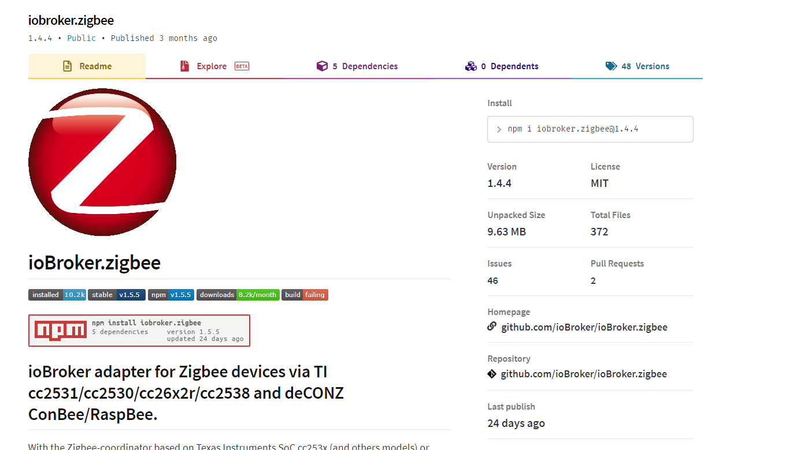Click the Unpacked Size 9.63 MB value
Viewport: 797px width, 450px height.
pos(507,232)
